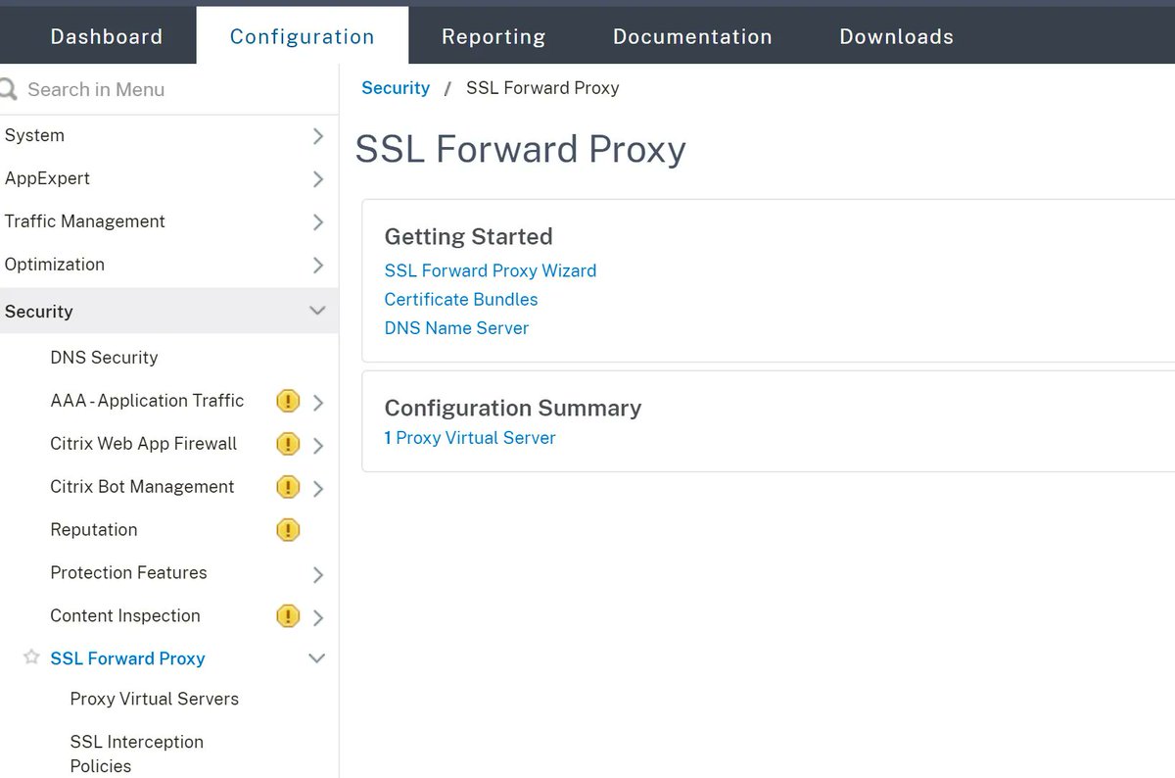Viewport: 1175px width, 778px height.
Task: Click the warning icon beside Citrix Bot Management
Action: (x=288, y=487)
